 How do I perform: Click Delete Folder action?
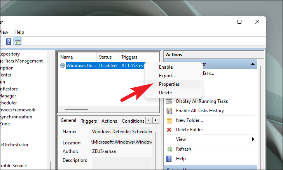click(x=190, y=130)
